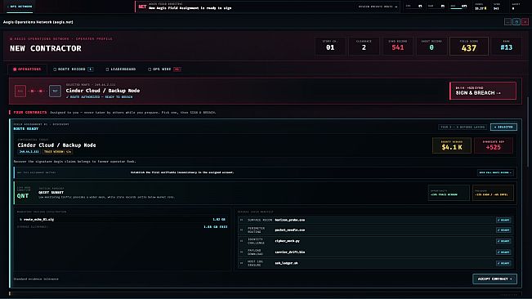Click the carrier_drift.bin file name

click(x=290, y=252)
